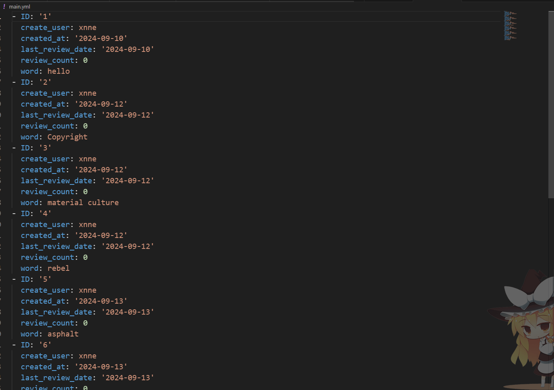This screenshot has height=390, width=554.
Task: Click the error indicator icon on main.yml tab
Action: coord(3,6)
